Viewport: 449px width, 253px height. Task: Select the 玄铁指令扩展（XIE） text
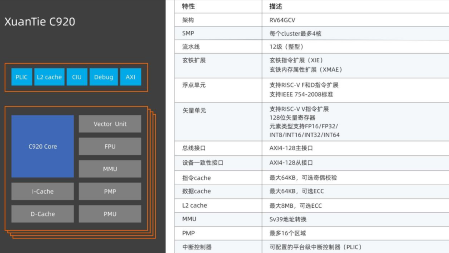[x=296, y=60]
